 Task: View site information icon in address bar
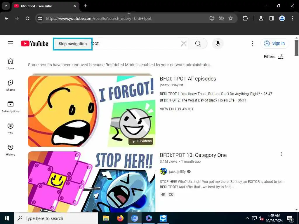coord(40,18)
